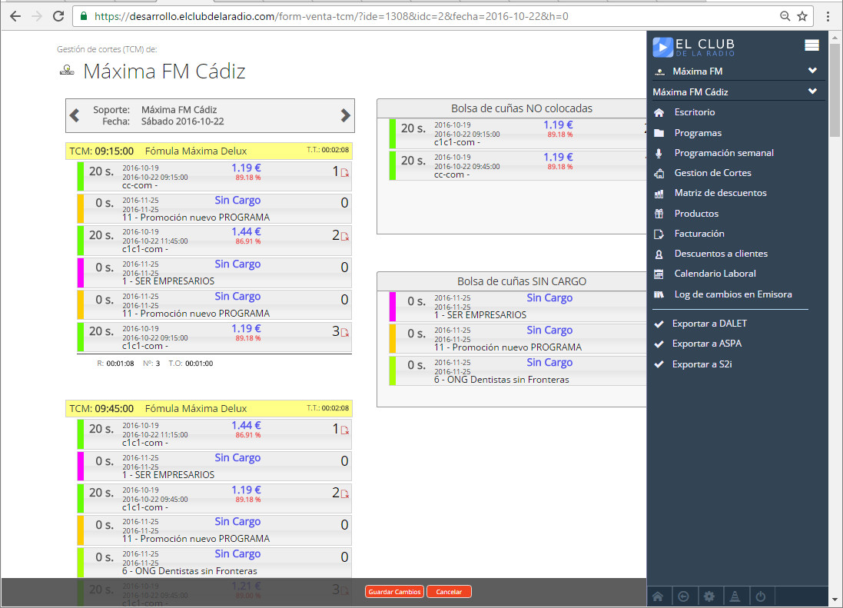Open Log de cambios en Emisora link
Screen dimensions: 843x608
click(733, 294)
